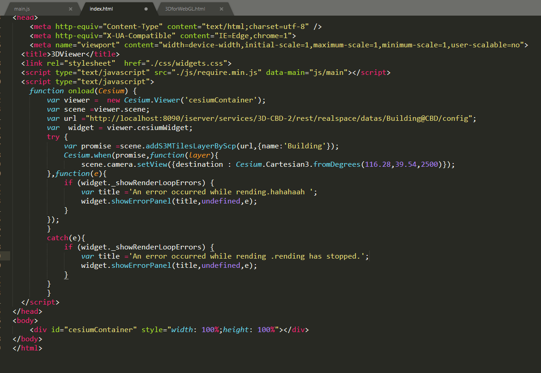The height and width of the screenshot is (373, 541).
Task: Click the closing </script> tag before </head>
Action: tap(40, 302)
